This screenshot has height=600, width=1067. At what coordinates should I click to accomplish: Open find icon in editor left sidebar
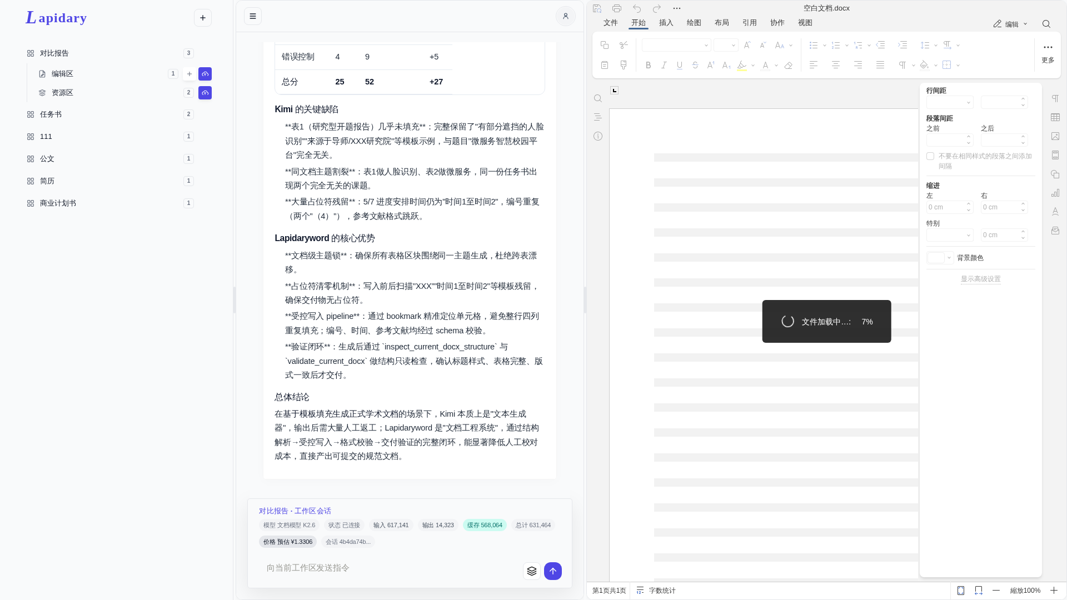tap(598, 98)
